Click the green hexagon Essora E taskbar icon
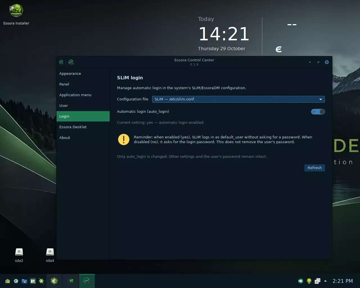The image size is (360, 288). 54,281
